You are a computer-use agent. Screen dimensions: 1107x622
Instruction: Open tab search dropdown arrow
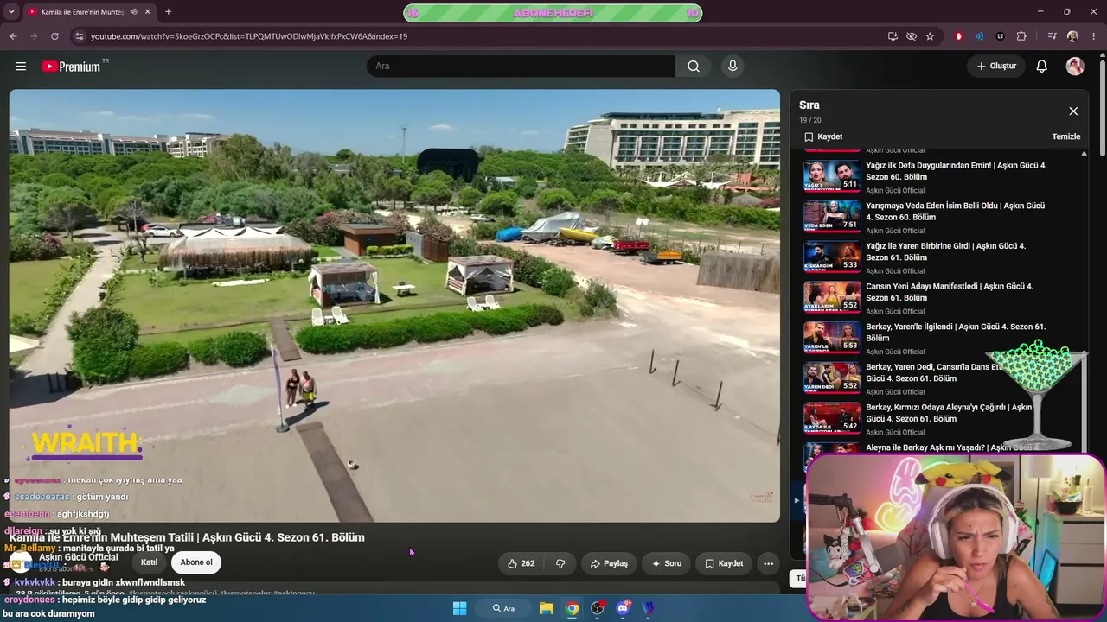tap(11, 12)
